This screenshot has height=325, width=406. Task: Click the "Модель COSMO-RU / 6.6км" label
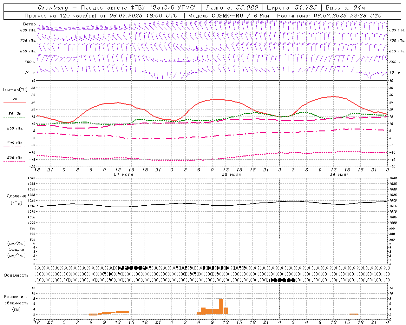[x=228, y=16]
